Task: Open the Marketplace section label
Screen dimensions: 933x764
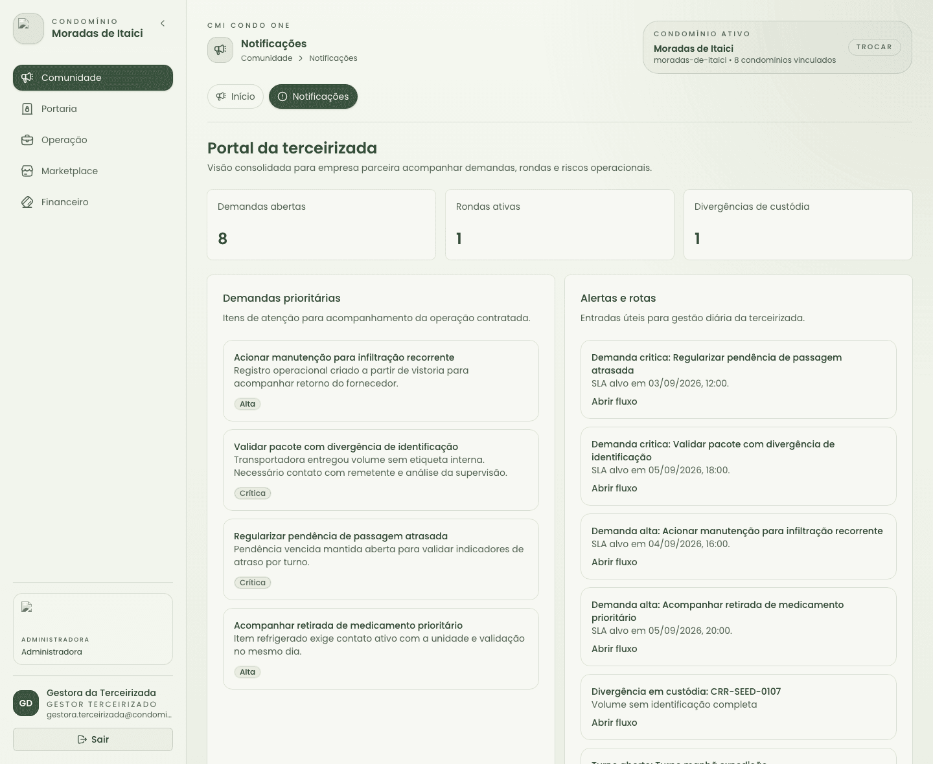Action: 69,171
